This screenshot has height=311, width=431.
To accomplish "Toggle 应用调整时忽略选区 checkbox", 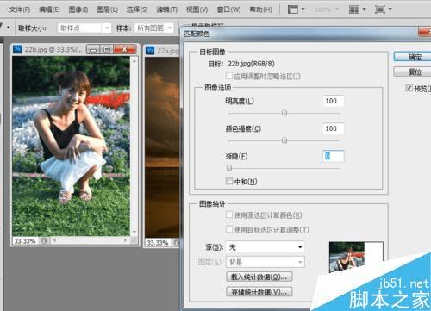I will [229, 76].
